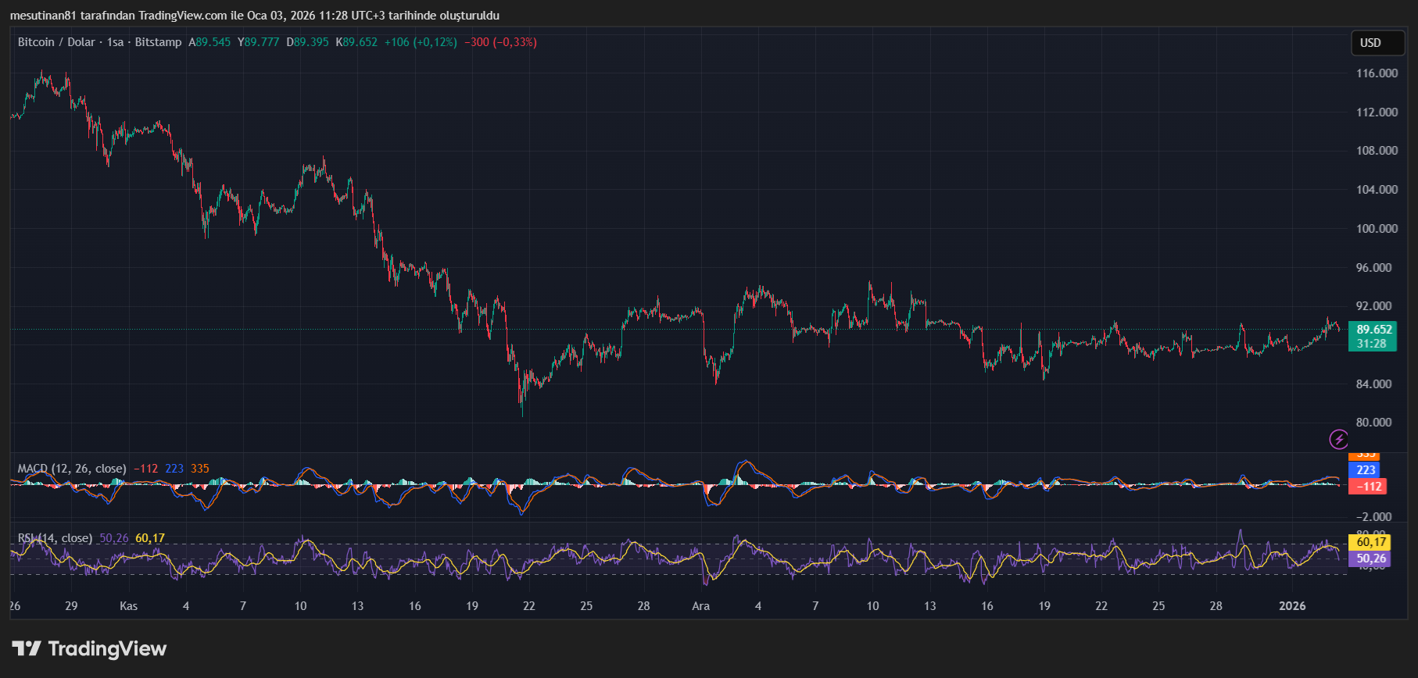Click the red -300 (-0,33%) change value
The image size is (1418, 678).
coord(500,42)
